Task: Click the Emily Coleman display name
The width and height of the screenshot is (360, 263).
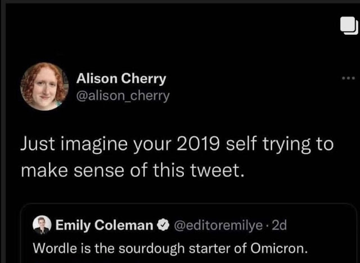Action: point(104,225)
